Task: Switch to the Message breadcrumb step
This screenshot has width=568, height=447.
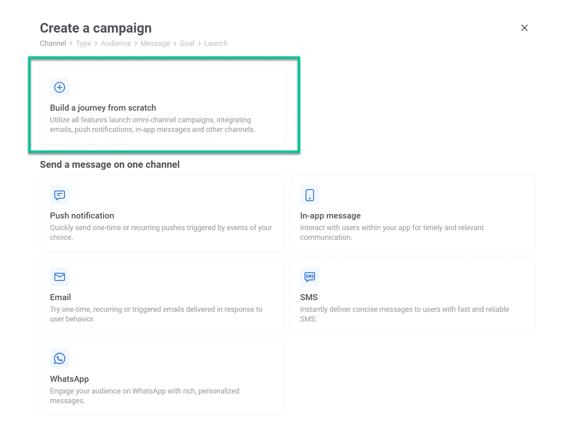Action: (x=155, y=43)
